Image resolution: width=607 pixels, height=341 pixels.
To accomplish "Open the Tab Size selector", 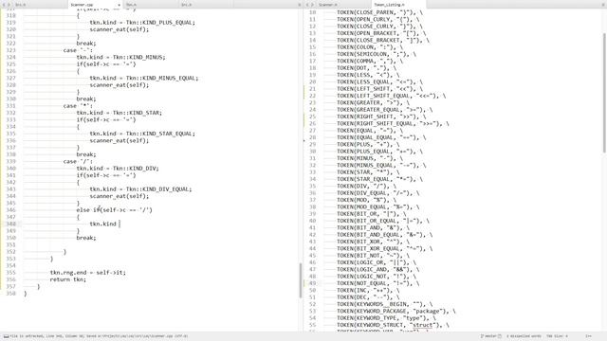I will (x=557, y=336).
